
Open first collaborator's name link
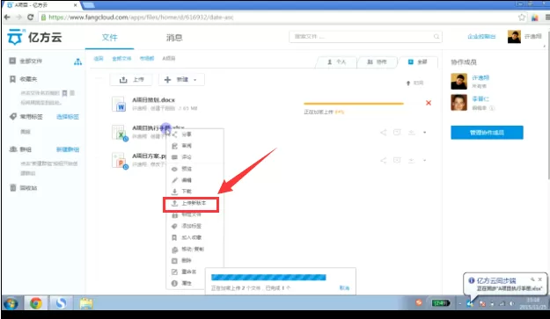pos(480,77)
